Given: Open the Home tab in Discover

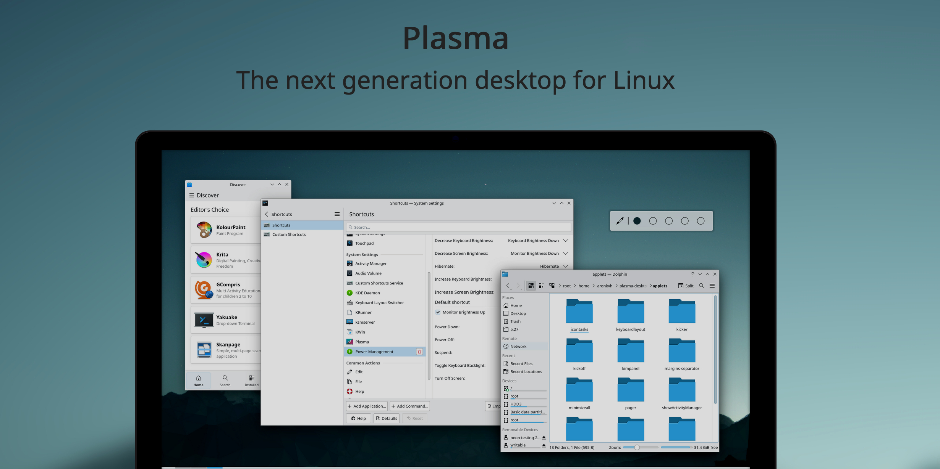Looking at the screenshot, I should (x=198, y=381).
